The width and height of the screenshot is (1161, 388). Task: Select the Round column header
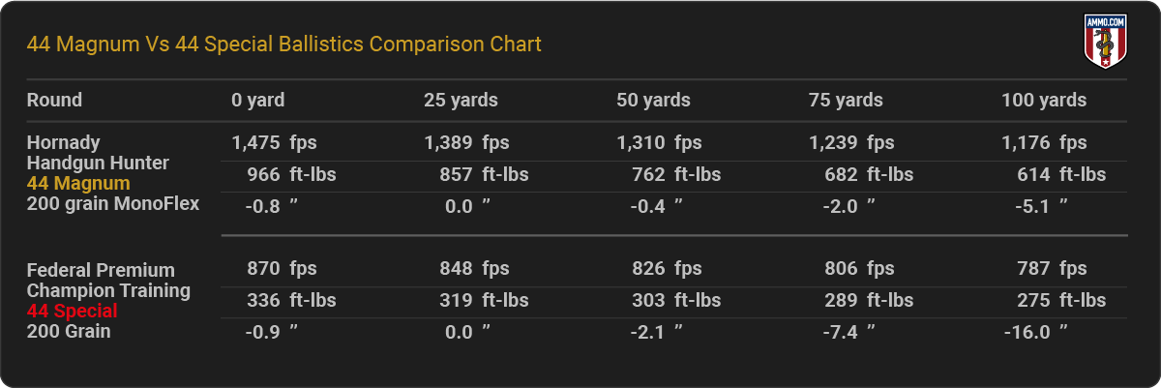pos(54,100)
